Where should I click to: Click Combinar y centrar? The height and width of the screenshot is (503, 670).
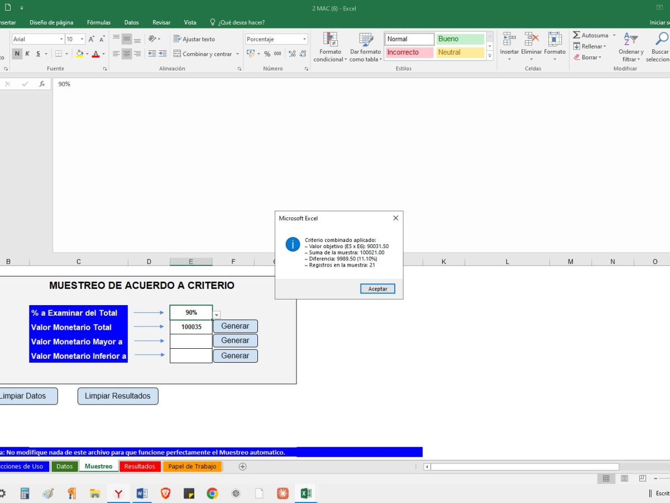[202, 54]
